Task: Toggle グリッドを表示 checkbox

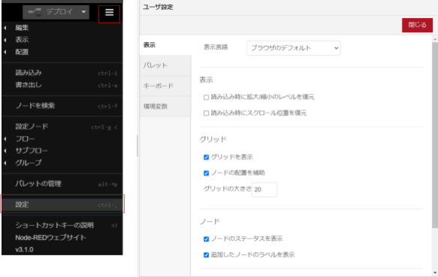Action: click(x=206, y=157)
